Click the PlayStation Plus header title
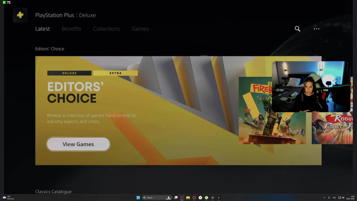The height and width of the screenshot is (201, 357). [55, 15]
